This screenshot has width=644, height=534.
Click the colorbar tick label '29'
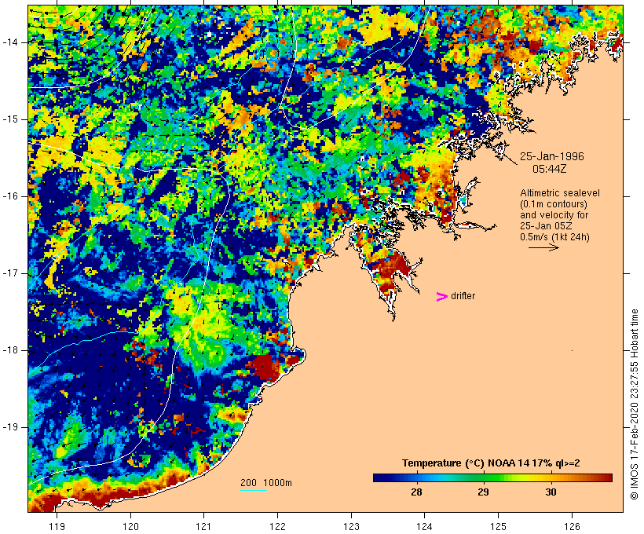(484, 492)
